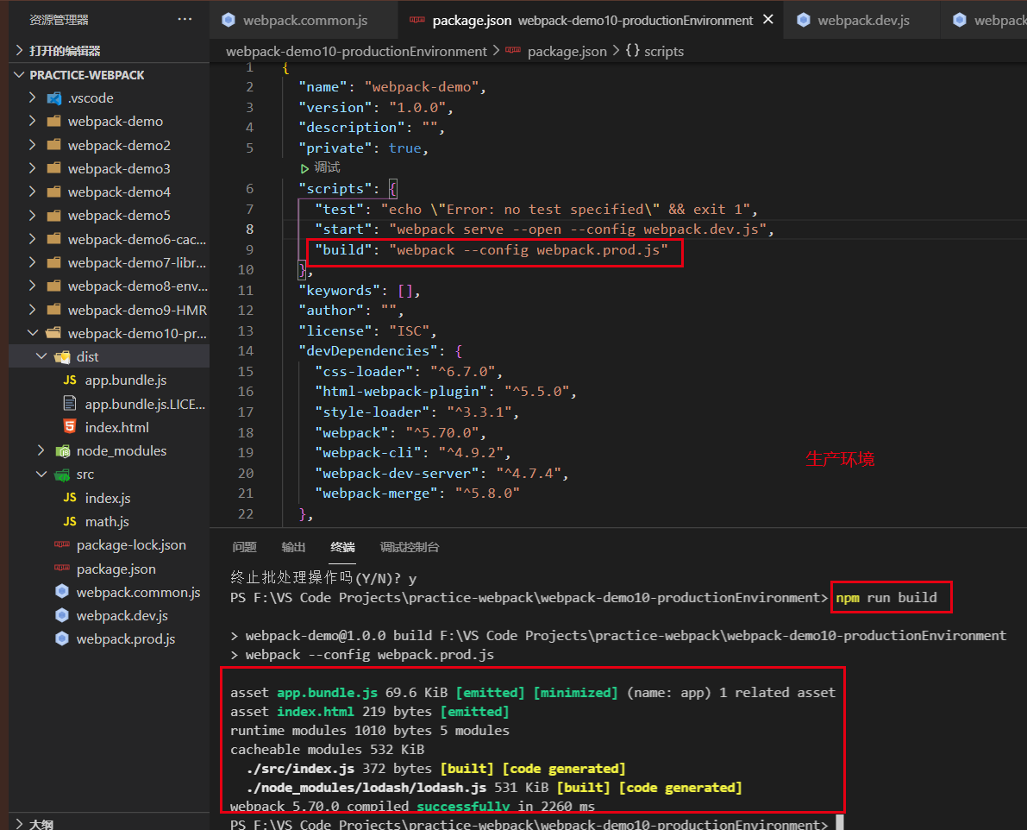Click the debug play icon above scripts
Screen dimensions: 1027x830
[x=304, y=167]
